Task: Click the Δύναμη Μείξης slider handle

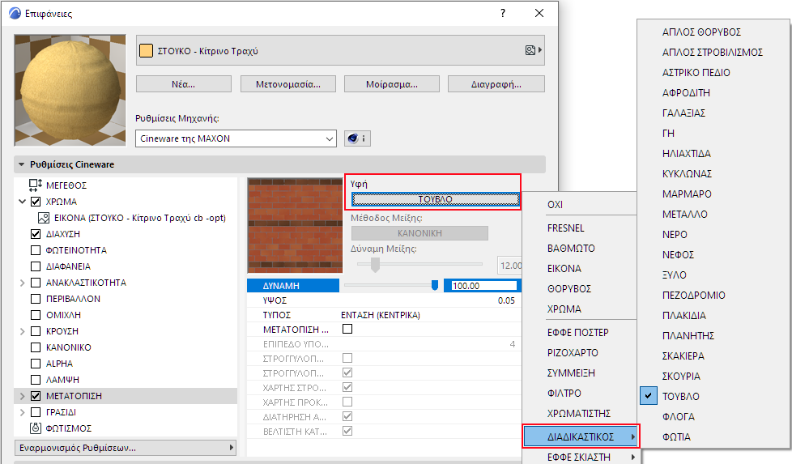Action: (375, 264)
